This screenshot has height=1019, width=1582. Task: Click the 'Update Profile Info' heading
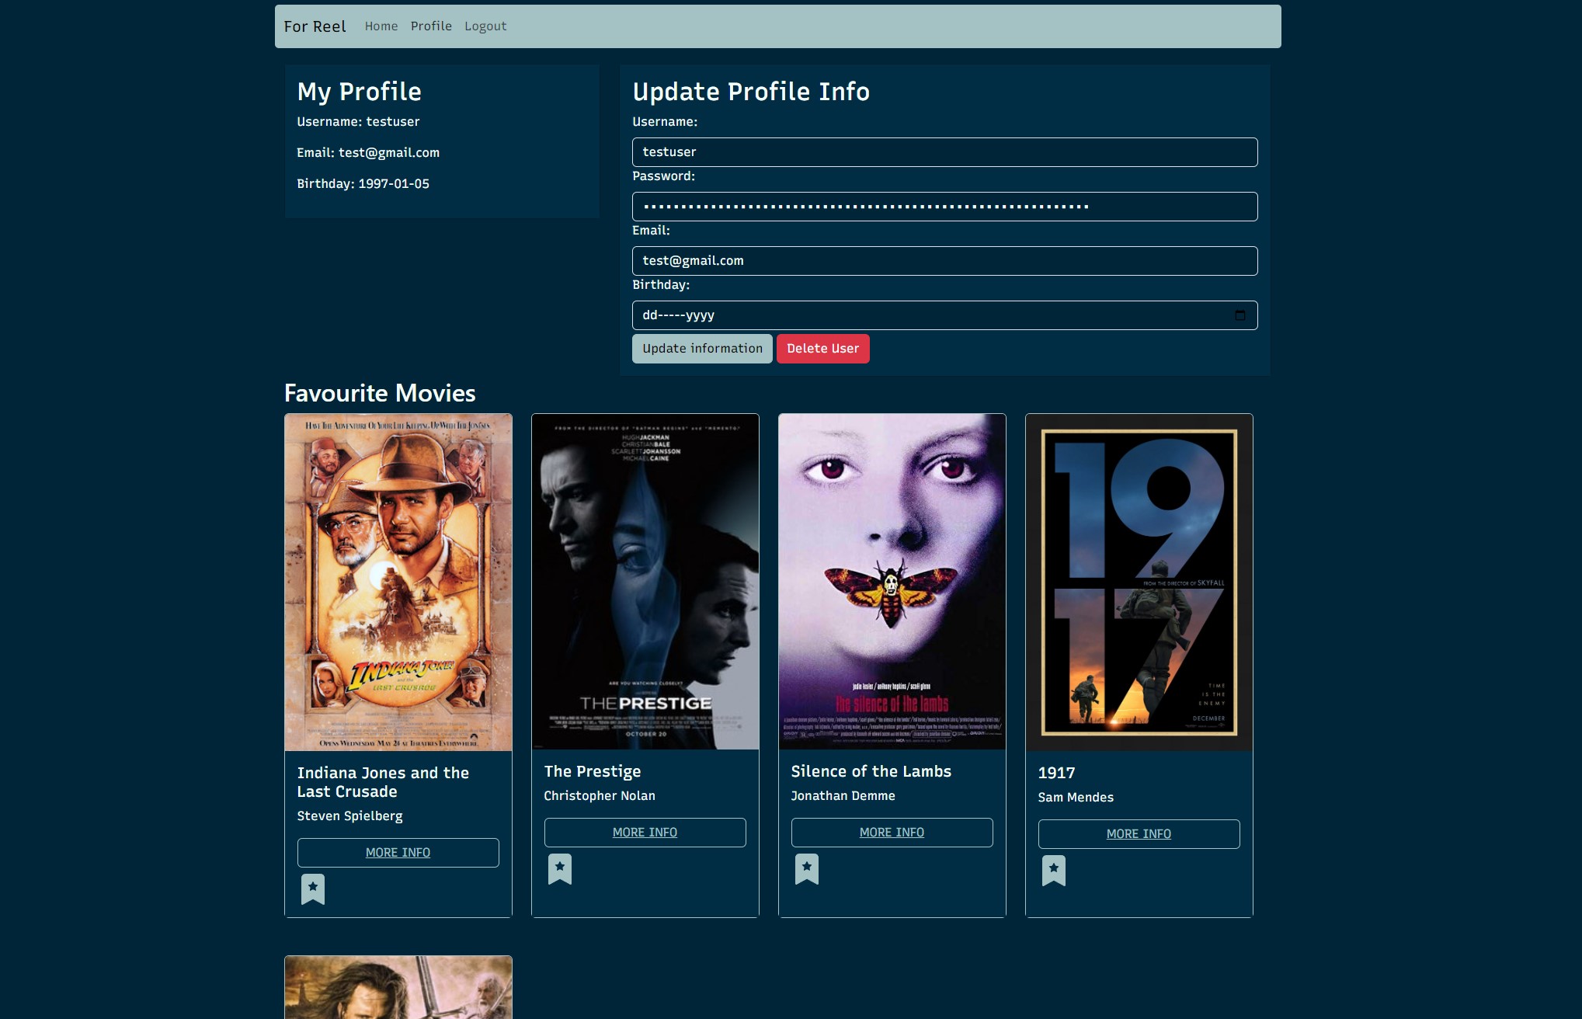[x=751, y=92]
